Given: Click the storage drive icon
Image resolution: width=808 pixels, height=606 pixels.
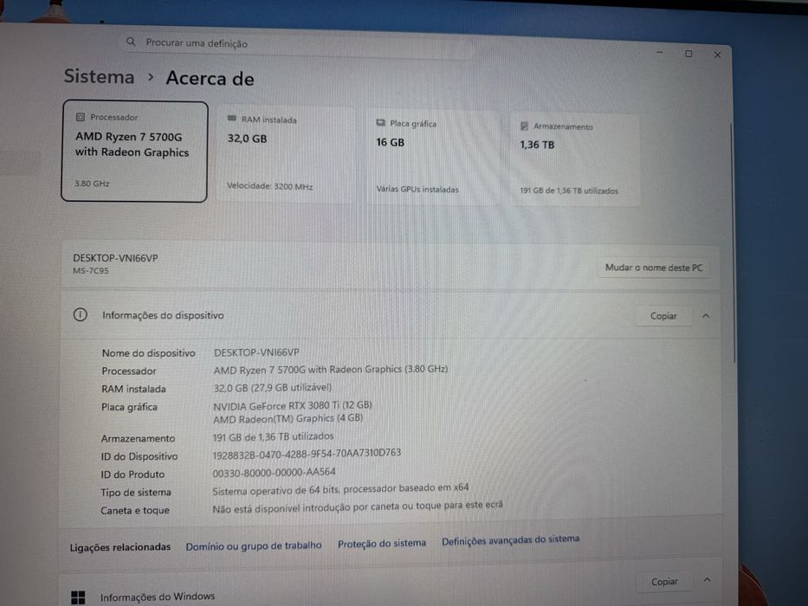Looking at the screenshot, I should click(x=524, y=126).
